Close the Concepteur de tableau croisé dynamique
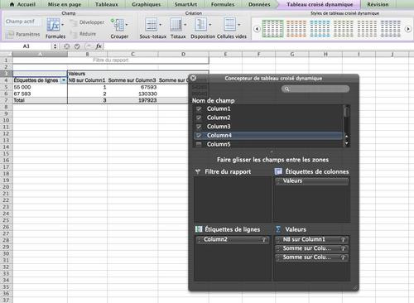 pos(193,78)
